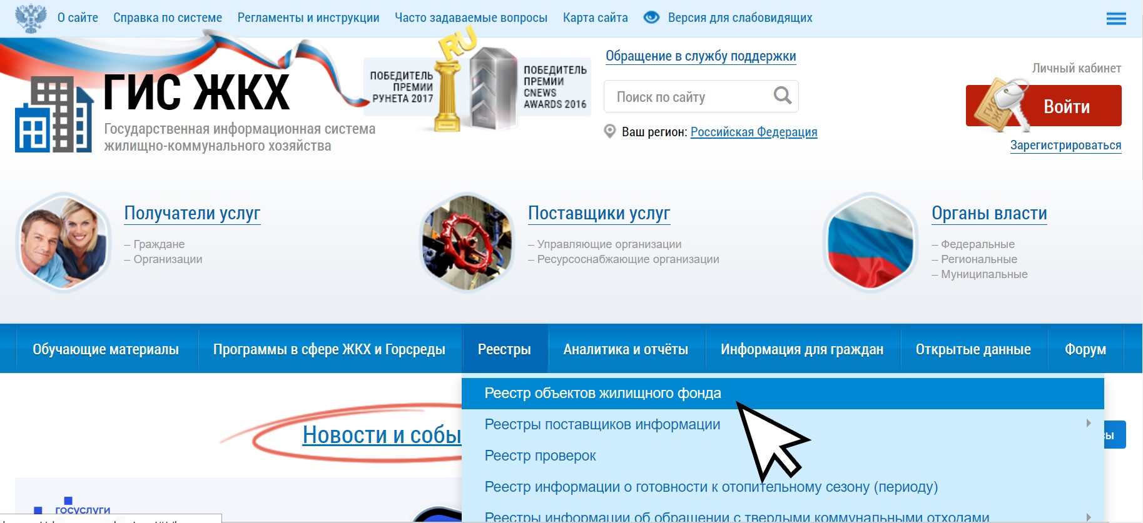Click the hamburger menu icon
Viewport: 1143px width, 523px height.
[x=1115, y=19]
